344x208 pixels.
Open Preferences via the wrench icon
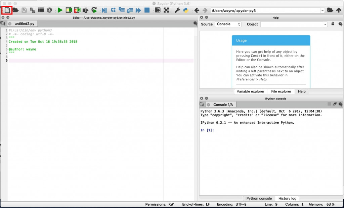(x=177, y=10)
